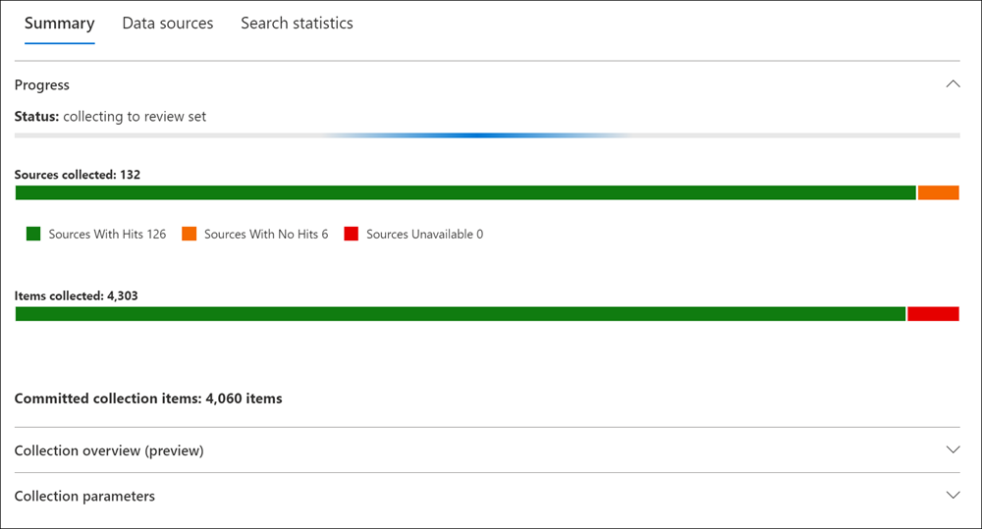Viewport: 982px width, 529px height.
Task: Click the red segment of Items collected bar
Action: [933, 314]
